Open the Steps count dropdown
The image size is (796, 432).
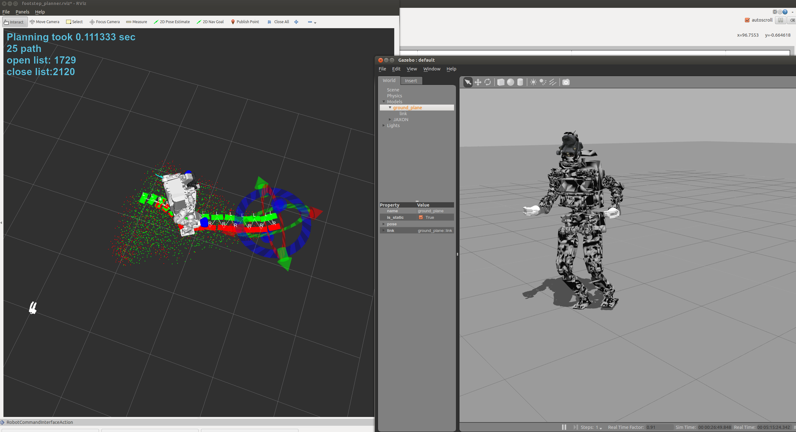[601, 428]
